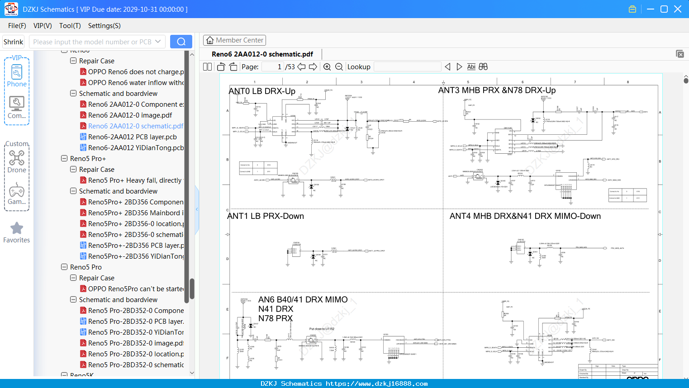Image resolution: width=689 pixels, height=388 pixels.
Task: Go to next page arrow
Action: (x=313, y=66)
